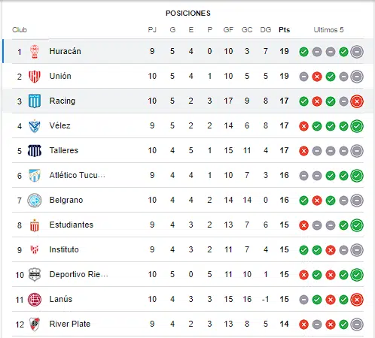Sort table by the PJ column header

click(x=152, y=30)
